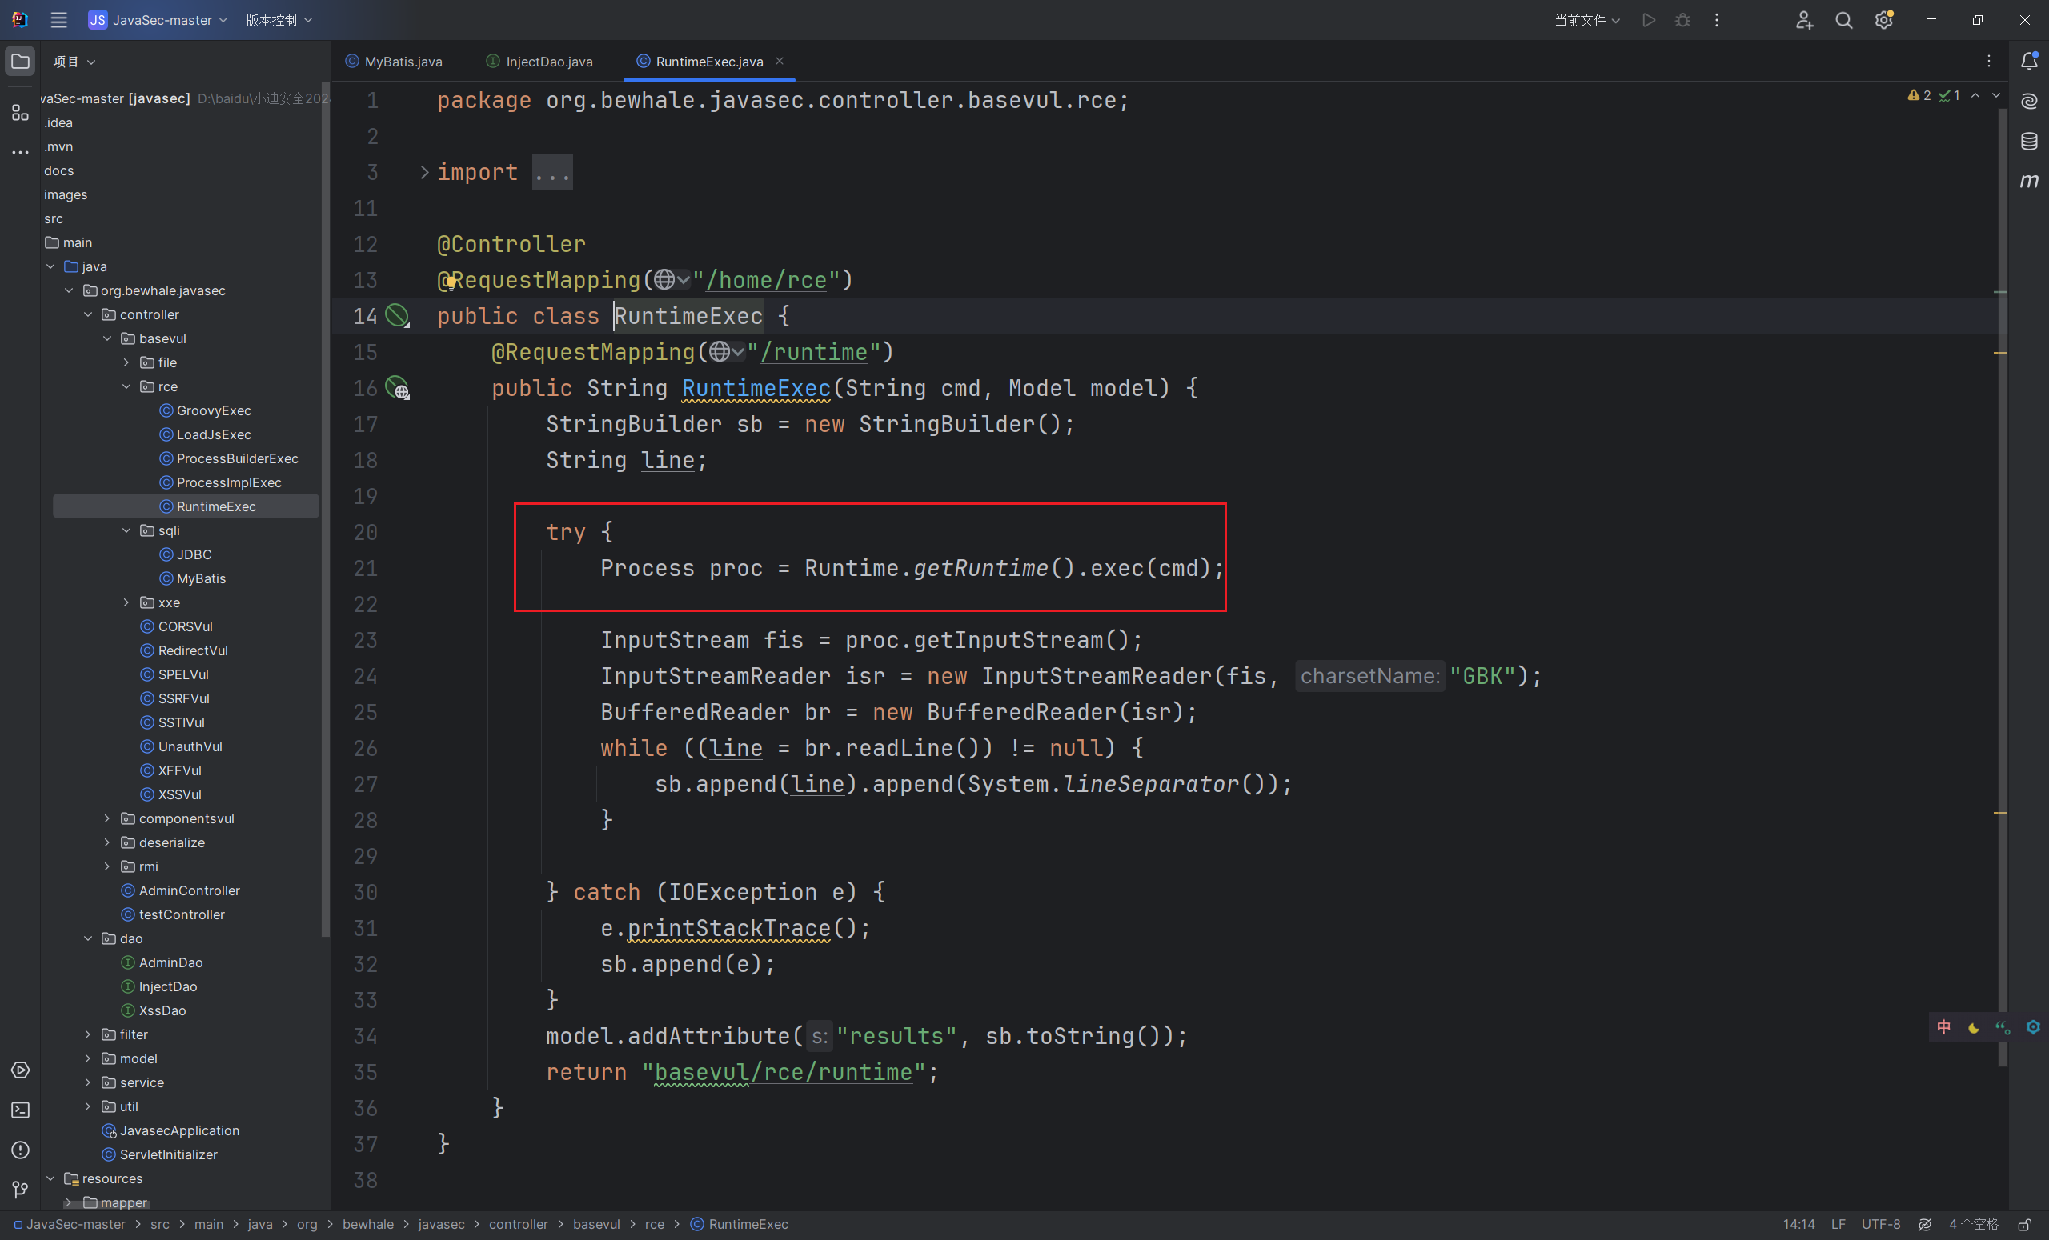The image size is (2049, 1240).
Task: Click the Search Everywhere magnifier icon
Action: [x=1843, y=20]
